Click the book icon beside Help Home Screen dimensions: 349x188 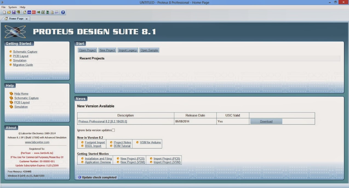pyautogui.click(x=11, y=94)
